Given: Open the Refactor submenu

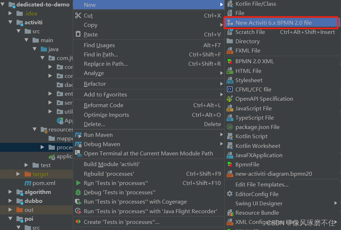Looking at the screenshot, I should pyautogui.click(x=148, y=84).
